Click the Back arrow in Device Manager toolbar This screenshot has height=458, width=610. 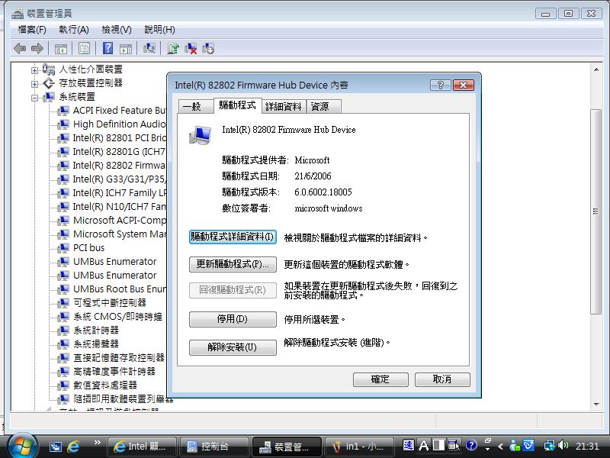(20, 49)
